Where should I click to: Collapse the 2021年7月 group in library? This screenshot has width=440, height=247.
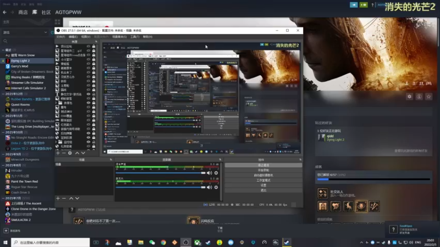point(3,198)
